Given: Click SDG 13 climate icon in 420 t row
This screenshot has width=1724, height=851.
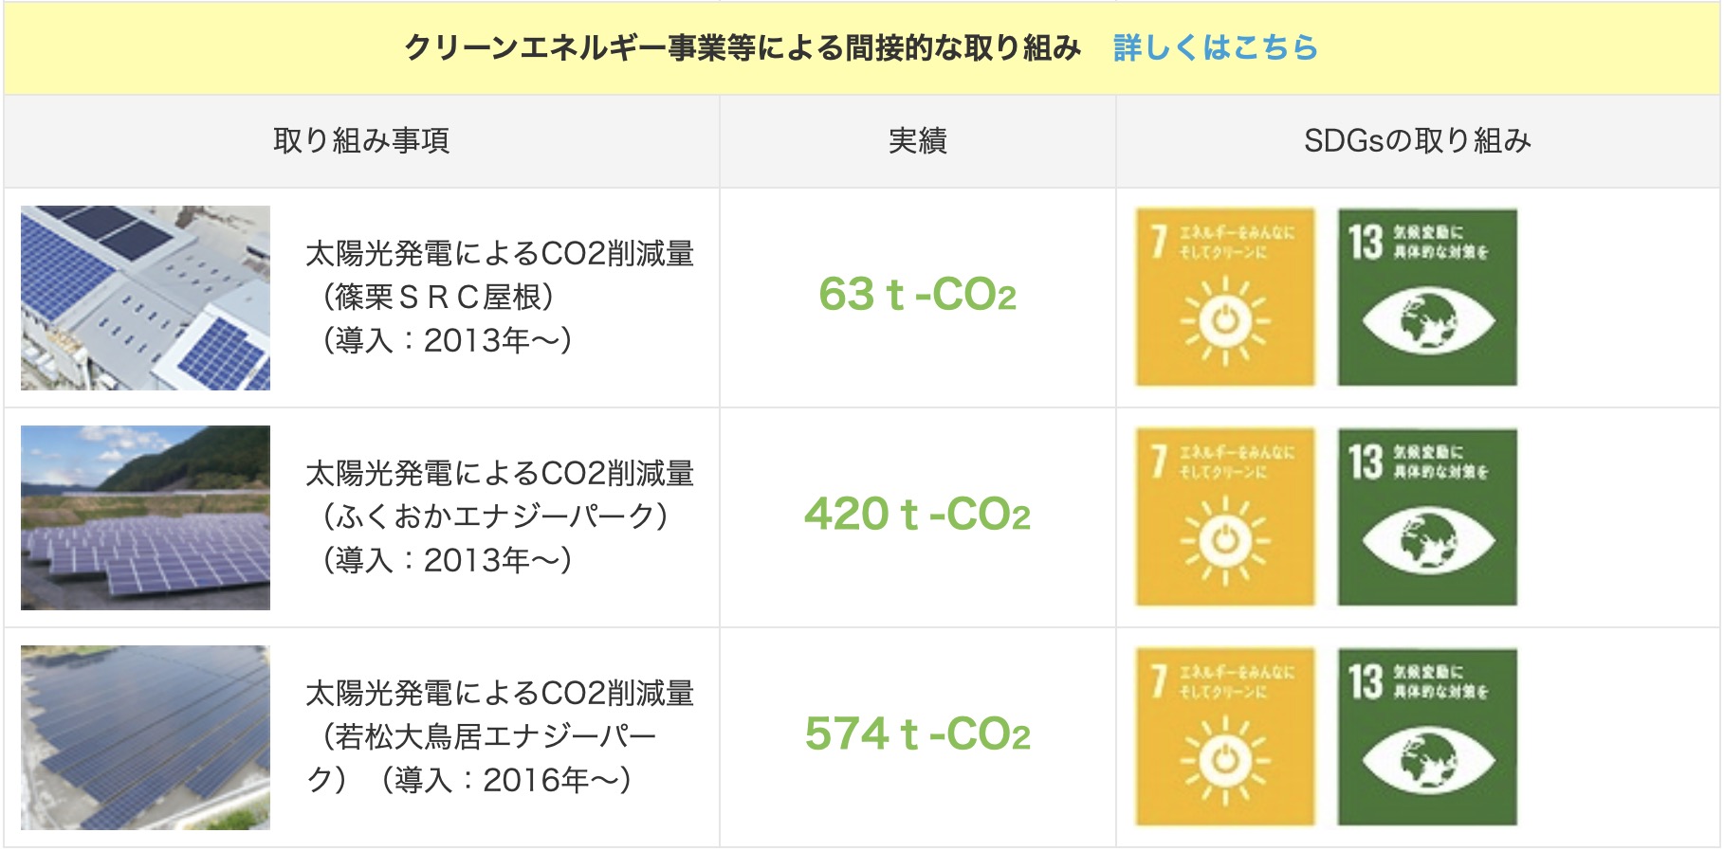Looking at the screenshot, I should coord(1427,517).
